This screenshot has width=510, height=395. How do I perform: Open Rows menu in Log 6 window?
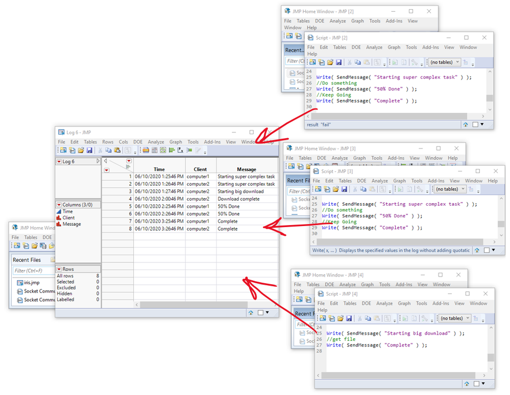[x=108, y=142]
